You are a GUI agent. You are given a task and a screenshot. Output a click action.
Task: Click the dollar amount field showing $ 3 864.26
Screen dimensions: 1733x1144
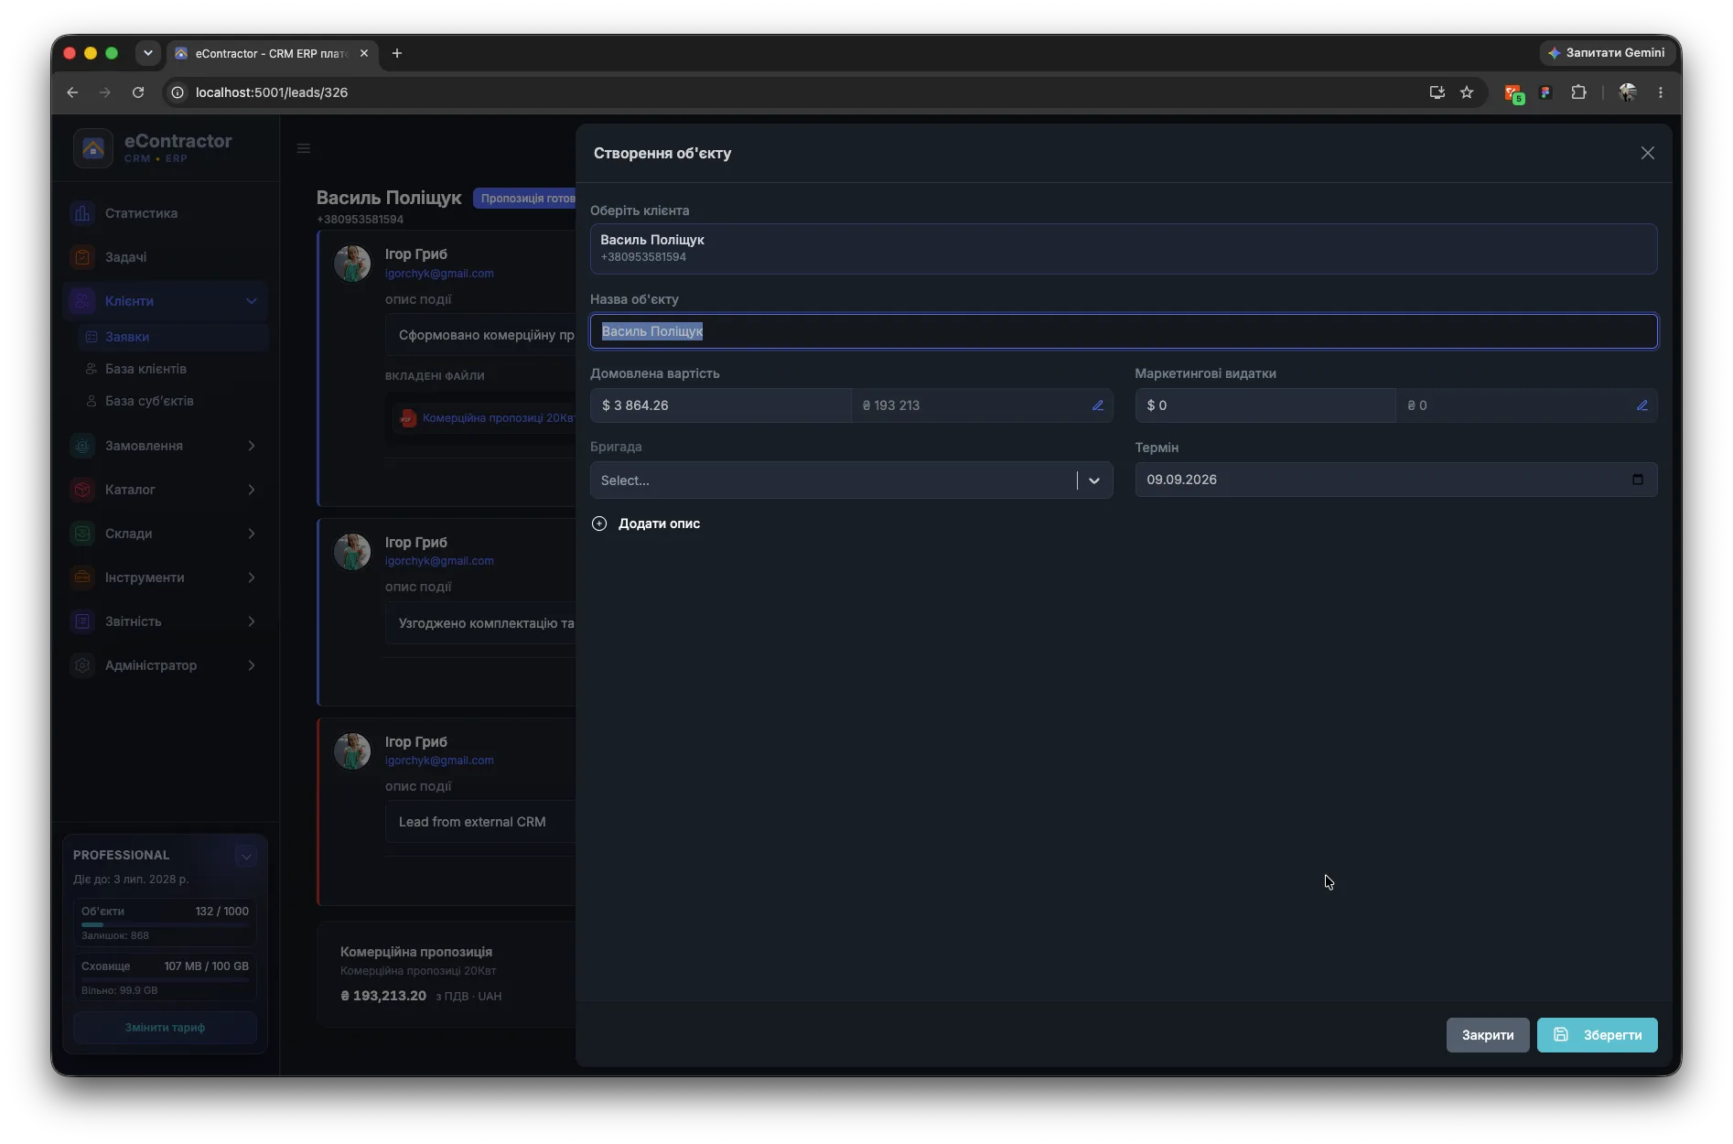(720, 405)
